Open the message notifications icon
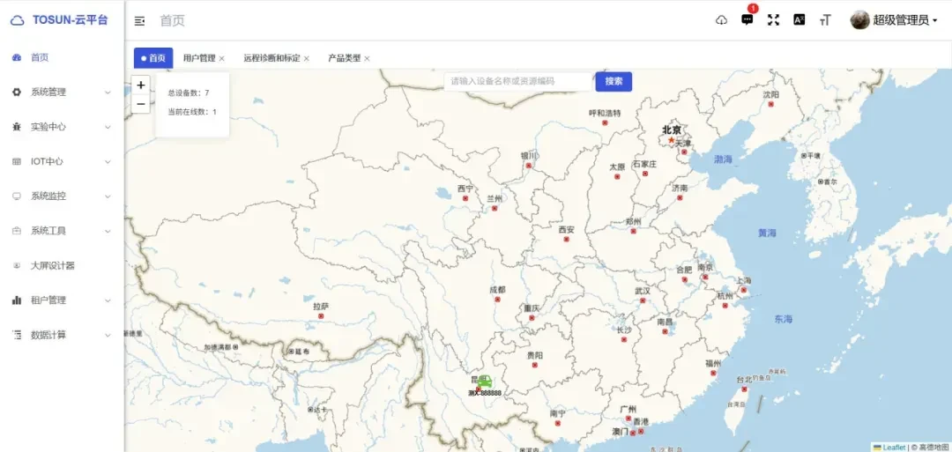Image resolution: width=952 pixels, height=452 pixels. (x=747, y=20)
